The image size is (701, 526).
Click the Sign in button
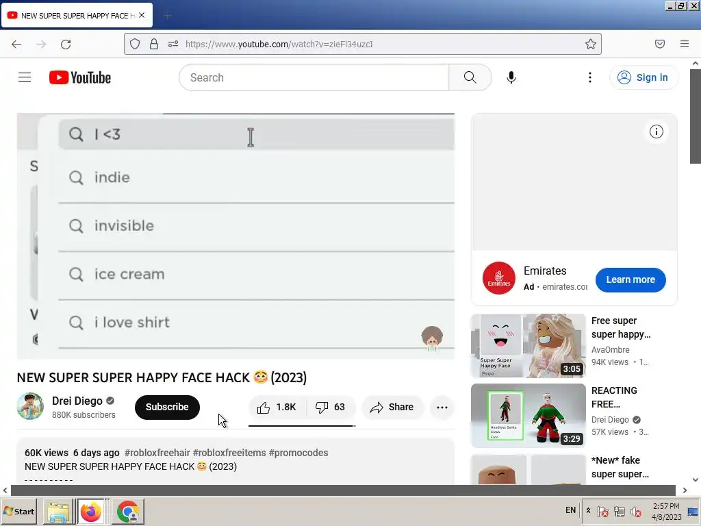pyautogui.click(x=643, y=77)
